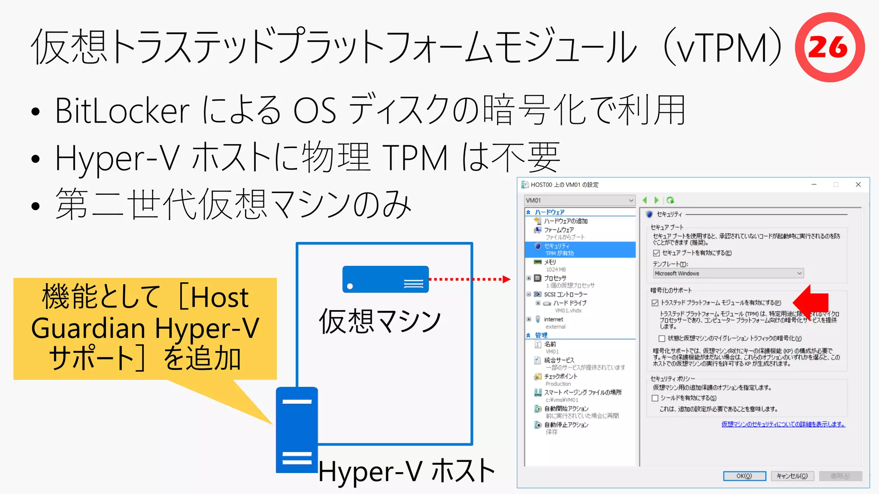Image resolution: width=879 pixels, height=494 pixels.
Task: Click the 自動停止アクション icon
Action: tap(538, 425)
